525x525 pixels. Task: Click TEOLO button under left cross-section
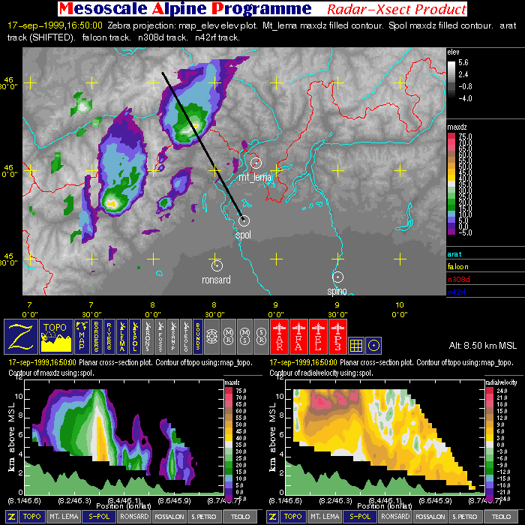pos(240,517)
